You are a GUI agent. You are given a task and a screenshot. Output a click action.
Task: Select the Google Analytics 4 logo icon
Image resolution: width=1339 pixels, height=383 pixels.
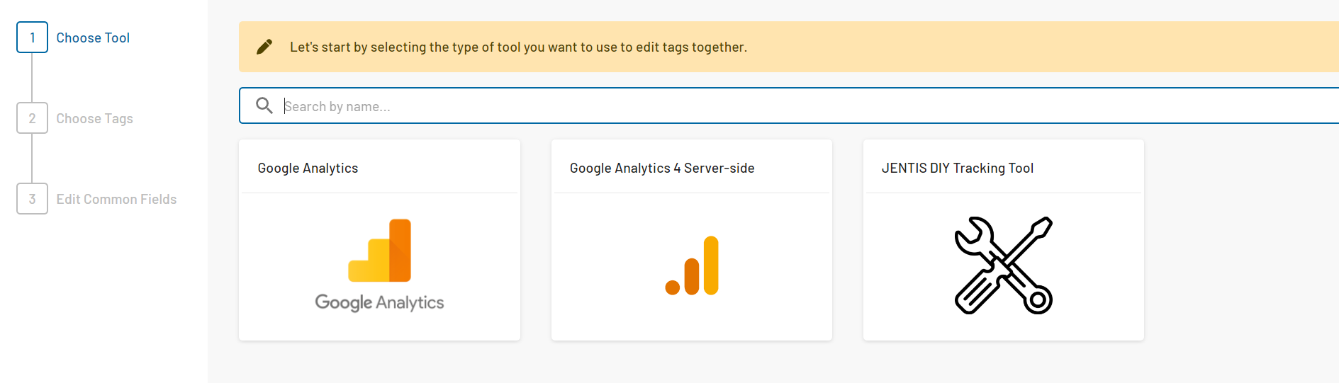[692, 265]
